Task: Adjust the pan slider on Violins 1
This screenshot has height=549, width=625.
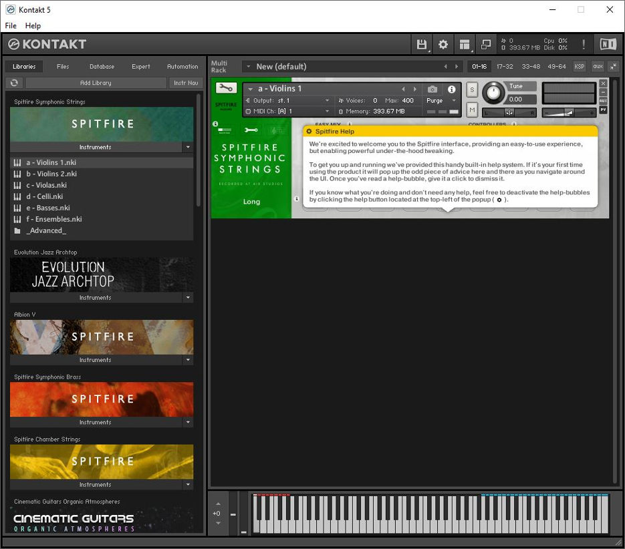Action: (x=509, y=113)
